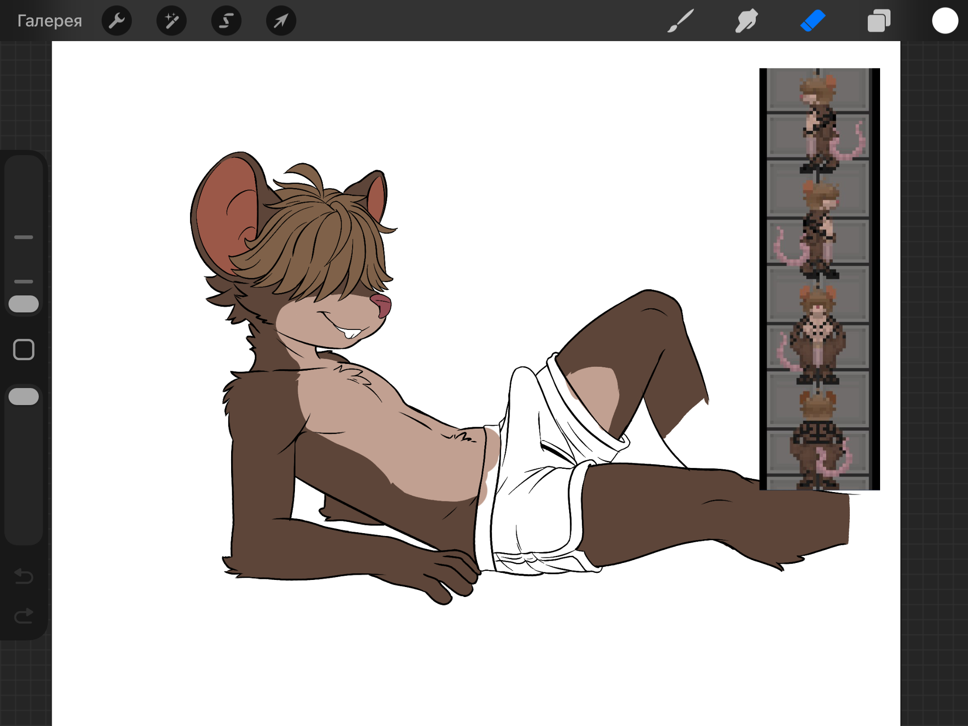Return to Галерея gallery
This screenshot has width=968, height=726.
pos(50,21)
